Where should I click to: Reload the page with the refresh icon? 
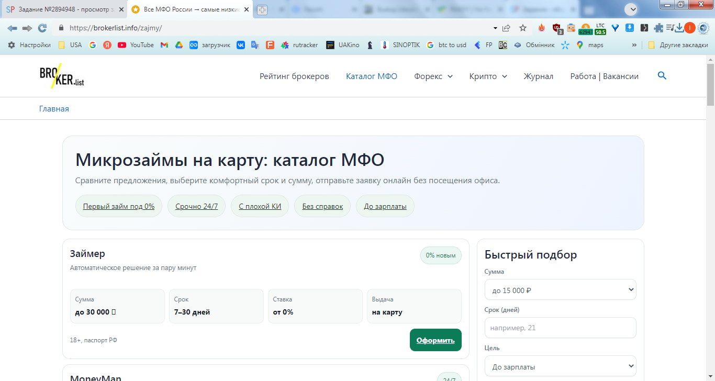tap(42, 28)
